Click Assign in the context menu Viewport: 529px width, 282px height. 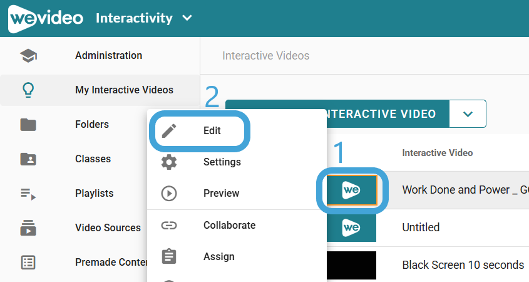coord(218,257)
